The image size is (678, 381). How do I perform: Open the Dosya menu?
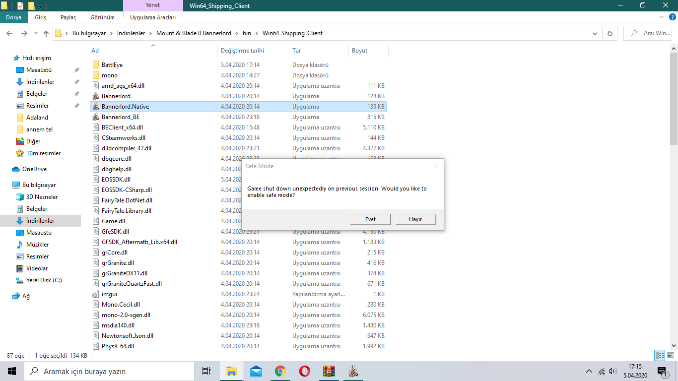(x=14, y=17)
